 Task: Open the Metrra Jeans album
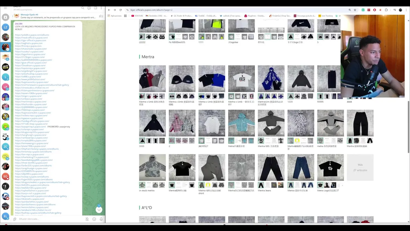[271, 167]
